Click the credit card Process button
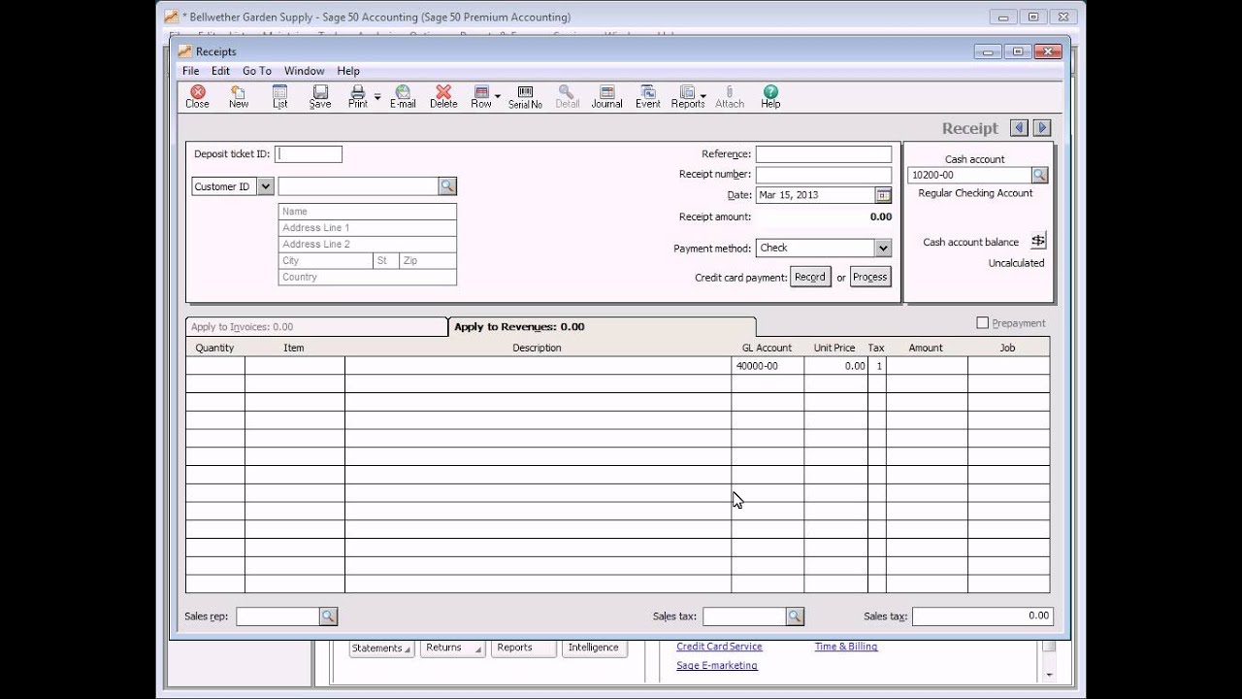The image size is (1242, 699). click(x=870, y=277)
